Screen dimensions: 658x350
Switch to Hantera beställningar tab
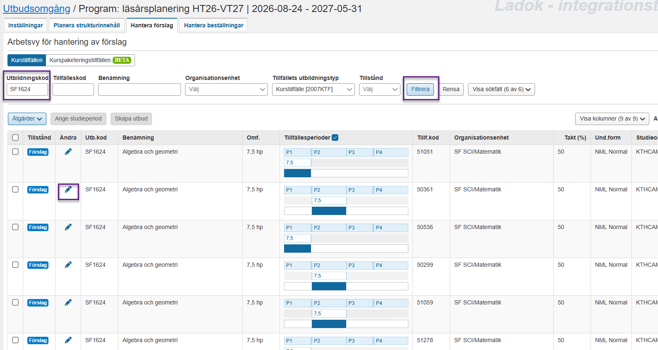(213, 25)
